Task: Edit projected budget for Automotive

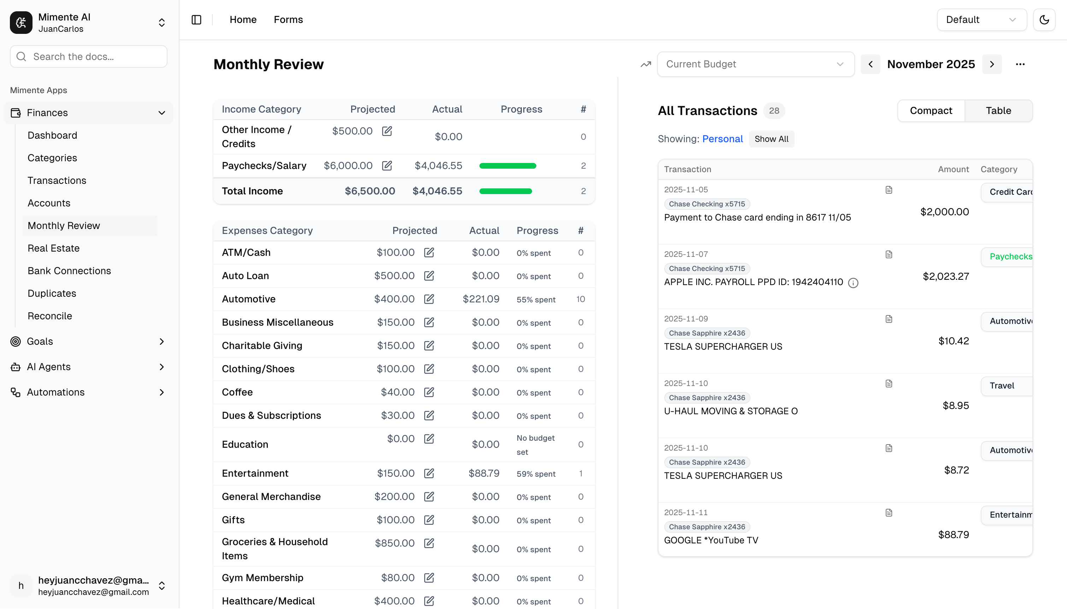Action: point(429,299)
